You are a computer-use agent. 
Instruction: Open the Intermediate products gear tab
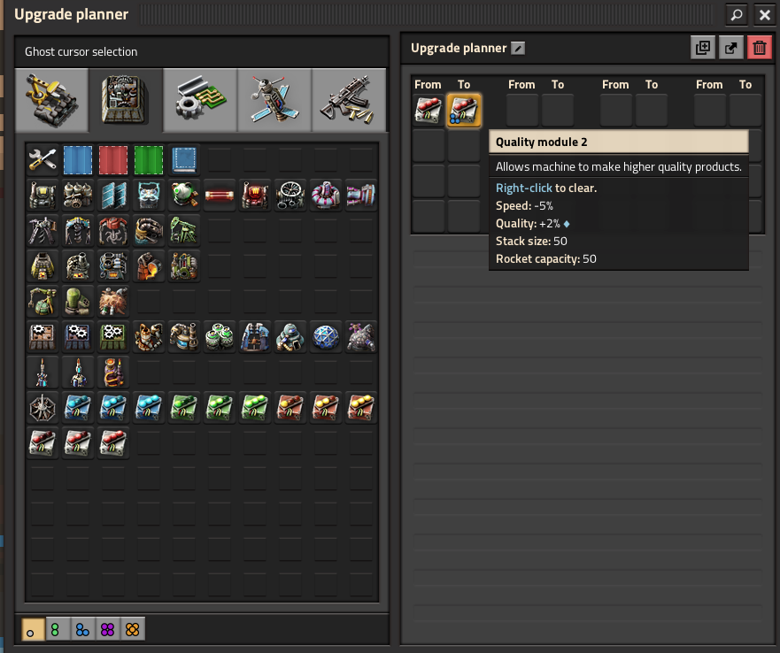click(200, 98)
